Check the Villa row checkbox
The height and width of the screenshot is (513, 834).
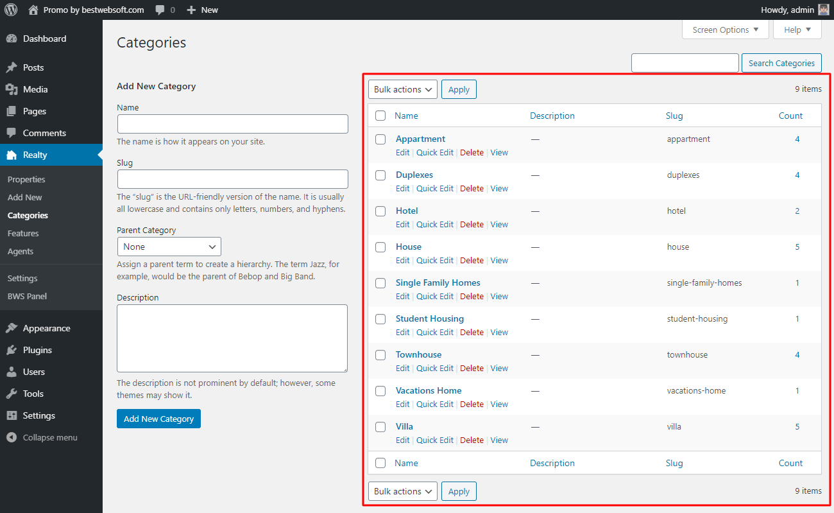pyautogui.click(x=380, y=426)
